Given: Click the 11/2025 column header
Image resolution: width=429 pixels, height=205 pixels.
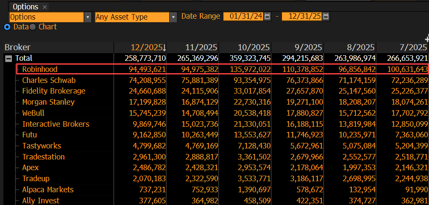Looking at the screenshot, I should coord(193,47).
